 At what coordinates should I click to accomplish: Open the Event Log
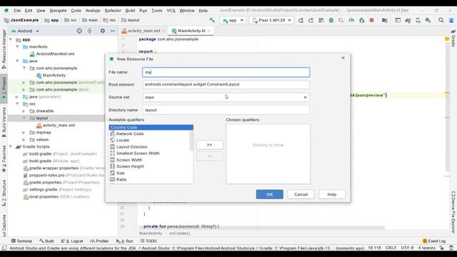[x=434, y=241]
